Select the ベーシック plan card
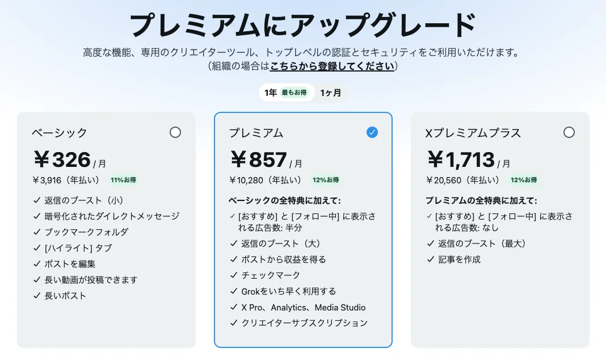Viewport: 606px width, 361px height. click(x=106, y=227)
